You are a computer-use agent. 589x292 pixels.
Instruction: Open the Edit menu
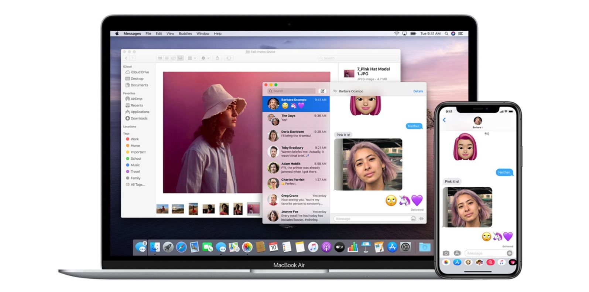point(159,34)
